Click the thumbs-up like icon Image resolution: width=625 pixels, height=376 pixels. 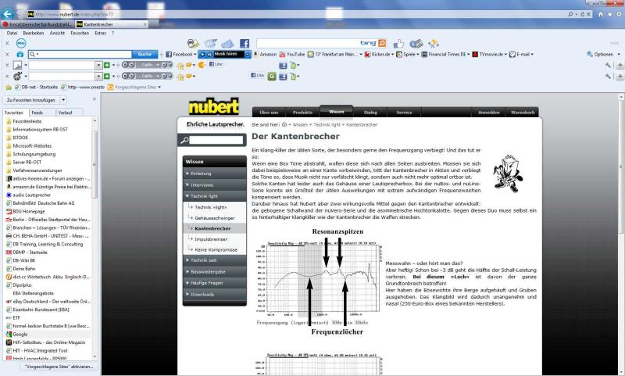coord(398,43)
